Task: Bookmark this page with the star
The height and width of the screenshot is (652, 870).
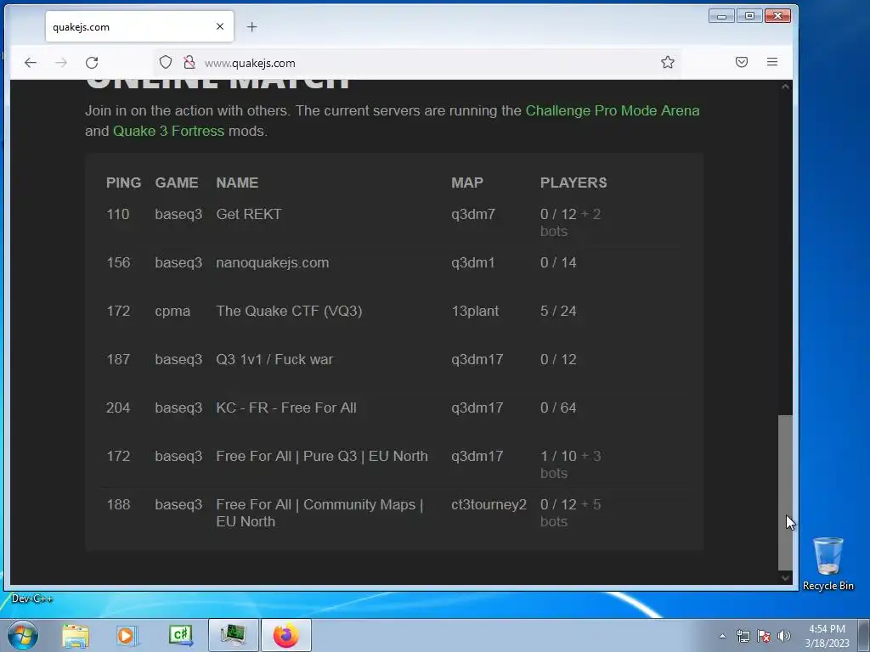Action: point(668,62)
